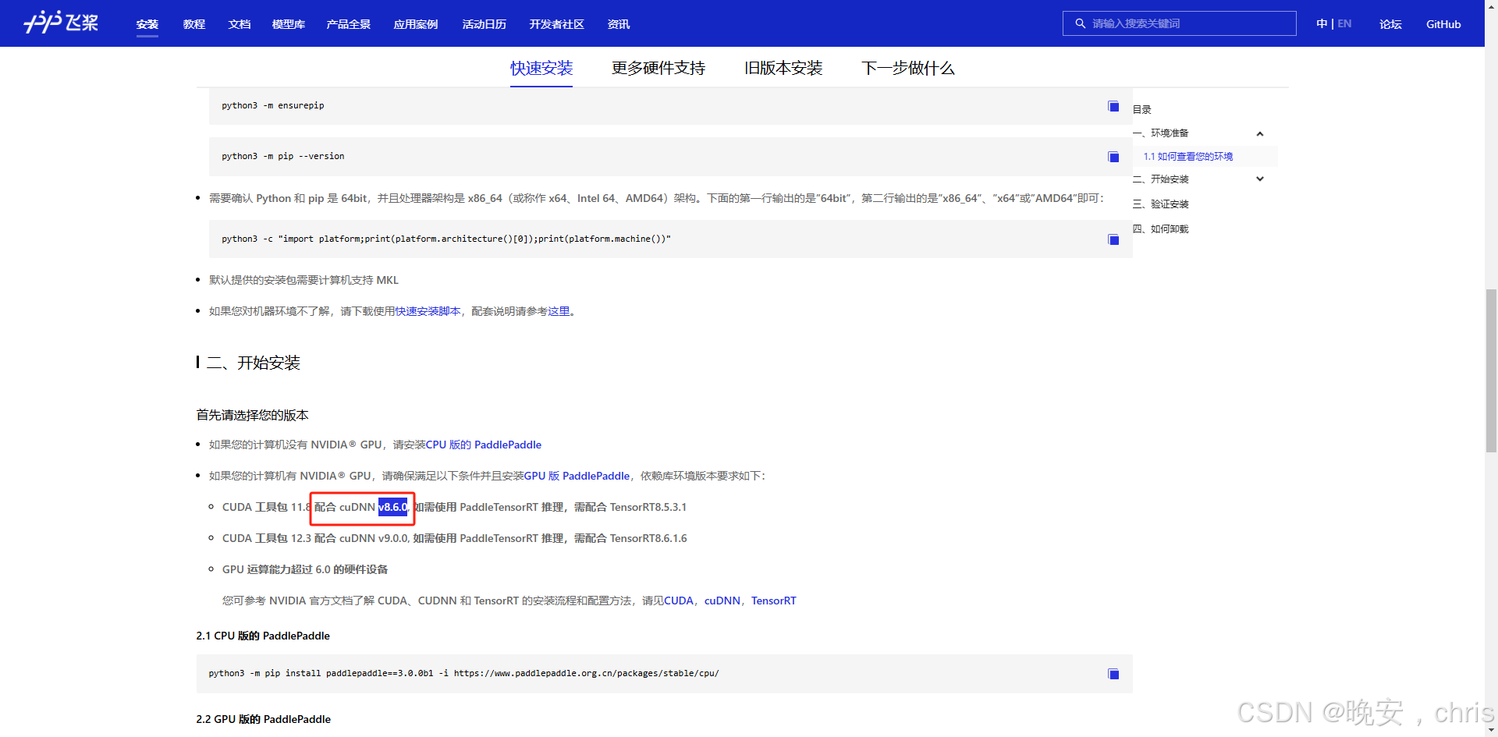Collapse the 一、环境准备 section
This screenshot has height=737, width=1498.
[1259, 133]
